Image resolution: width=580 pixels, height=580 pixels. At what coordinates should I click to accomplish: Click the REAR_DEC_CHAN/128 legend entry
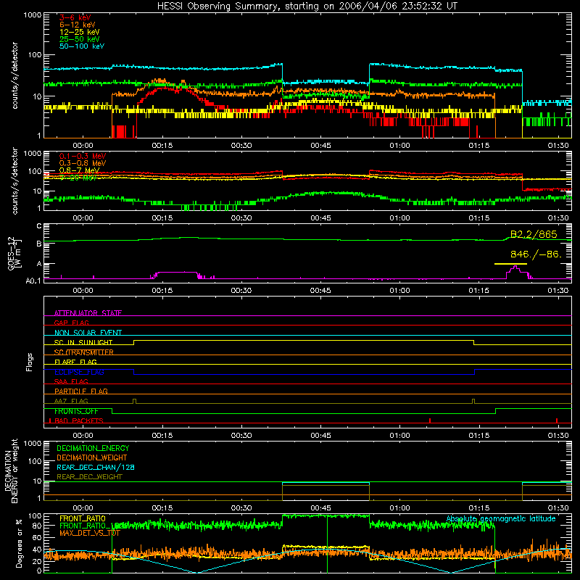coord(96,468)
